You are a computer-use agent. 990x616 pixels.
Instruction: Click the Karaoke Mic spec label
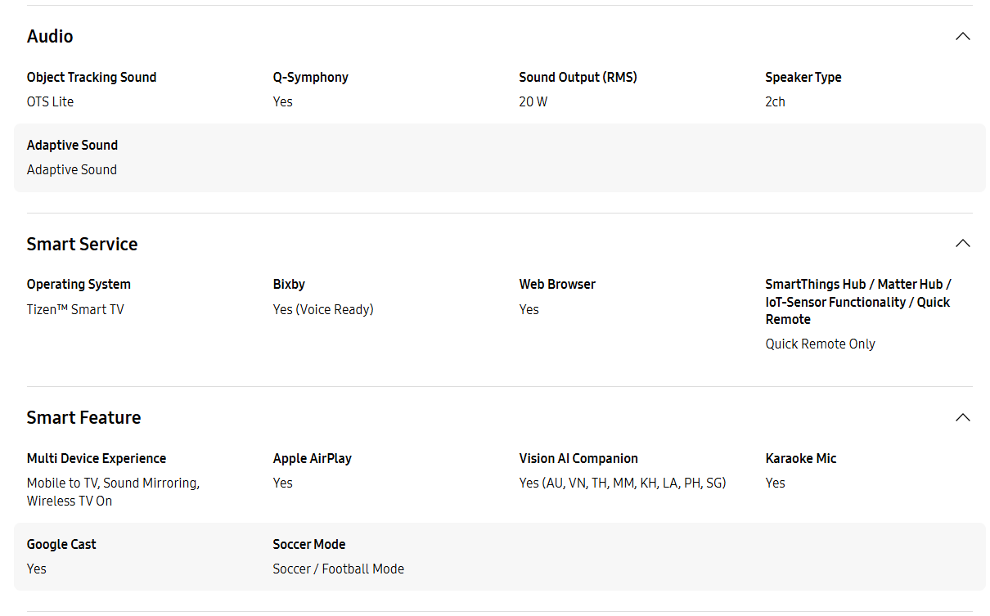801,458
